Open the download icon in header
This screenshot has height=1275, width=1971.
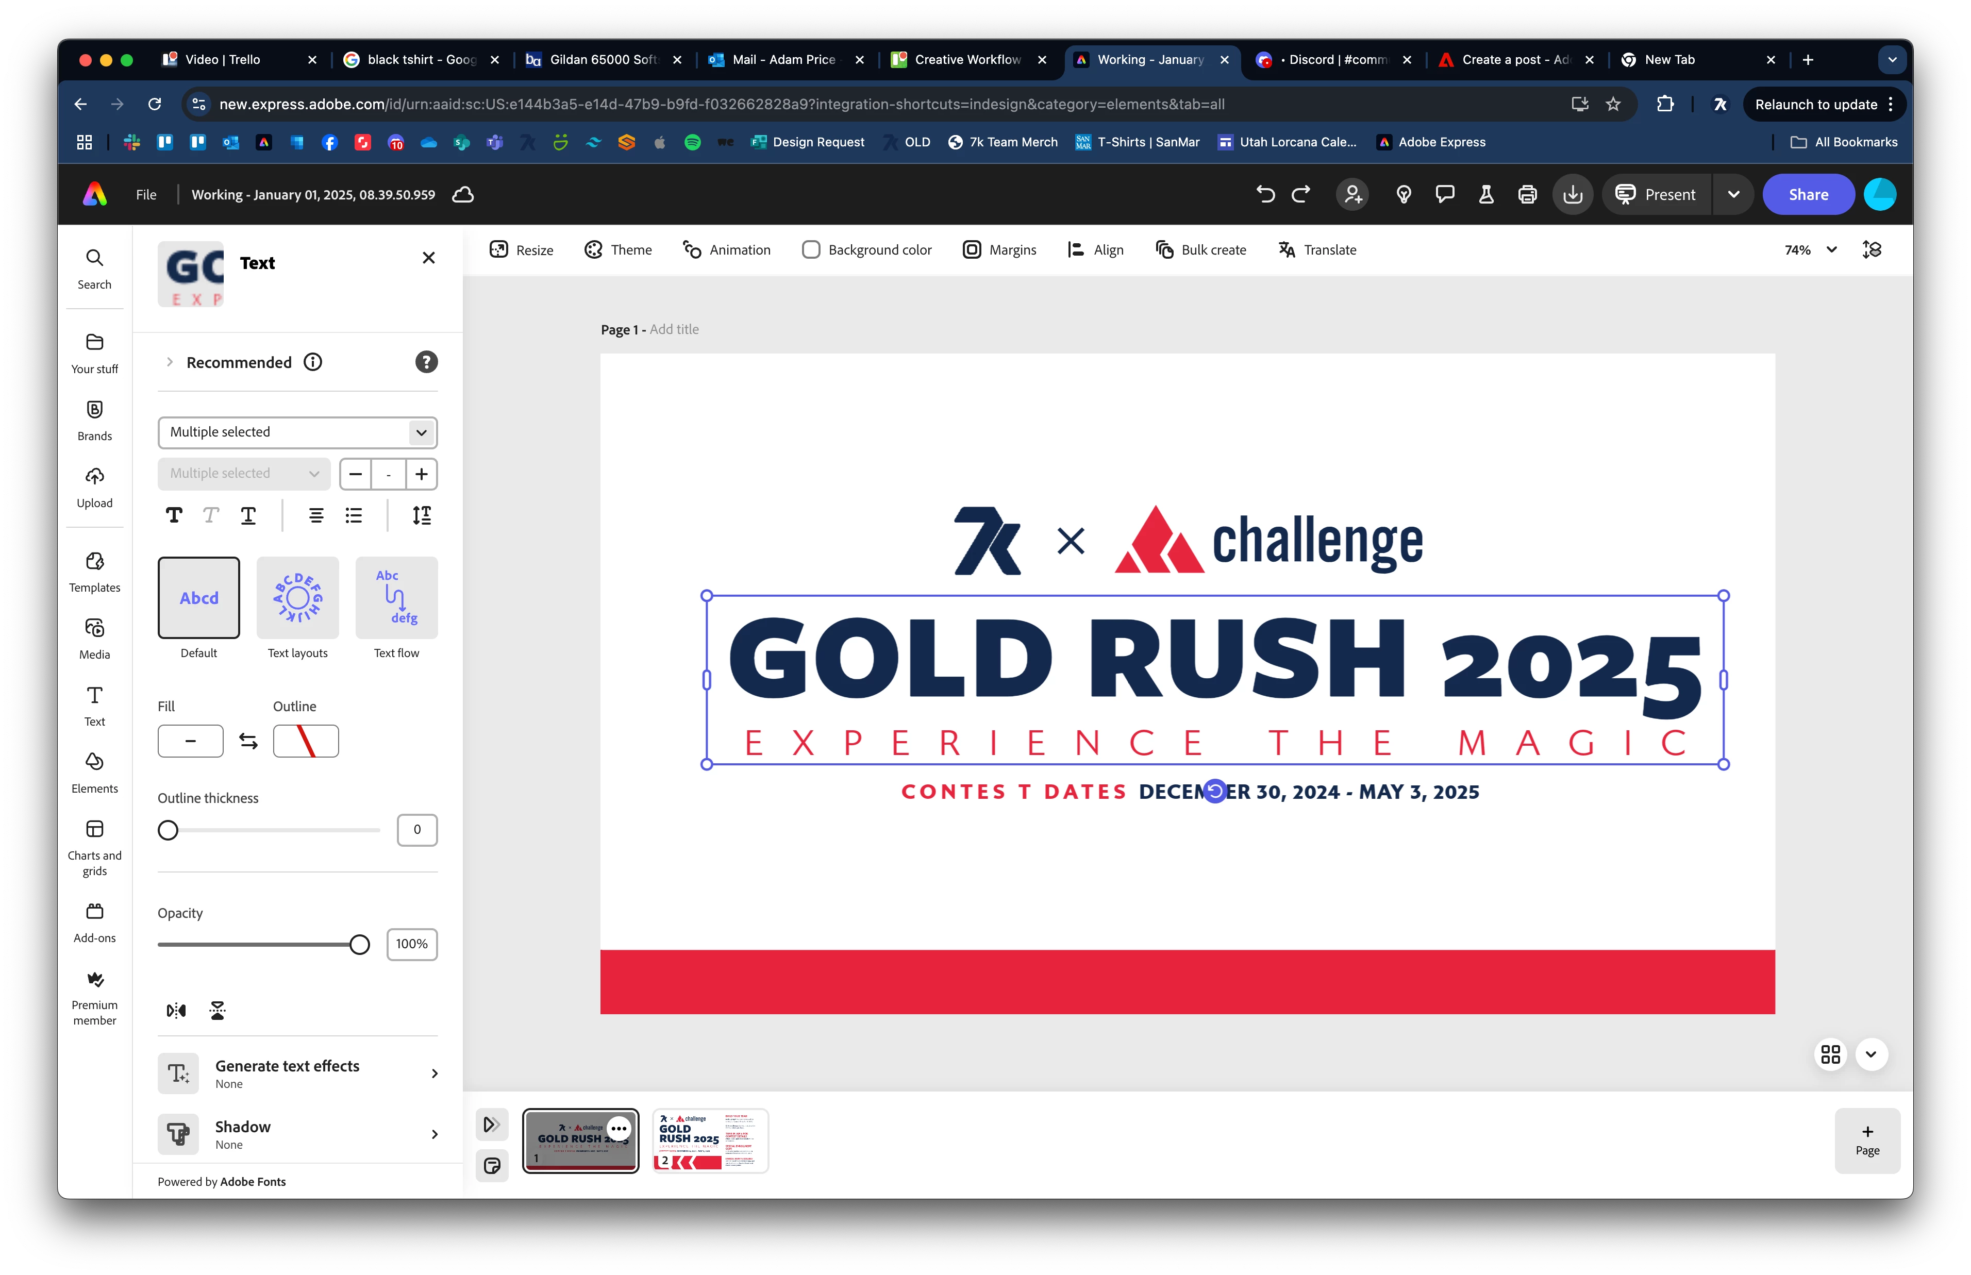coord(1572,195)
